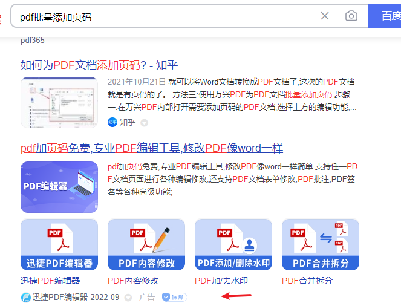Open the pdf加页码免费,专业PDF编辑工具 ad title
The image size is (401, 306).
pos(152,148)
